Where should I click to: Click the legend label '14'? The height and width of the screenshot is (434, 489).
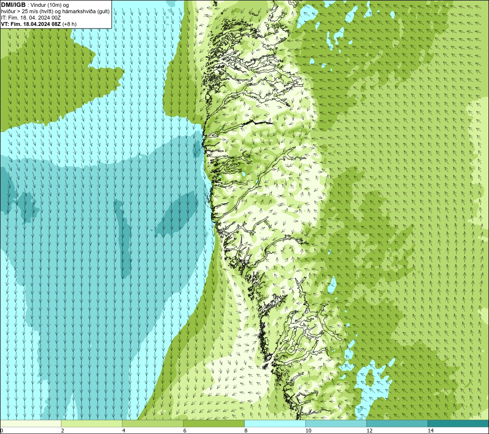(430, 431)
